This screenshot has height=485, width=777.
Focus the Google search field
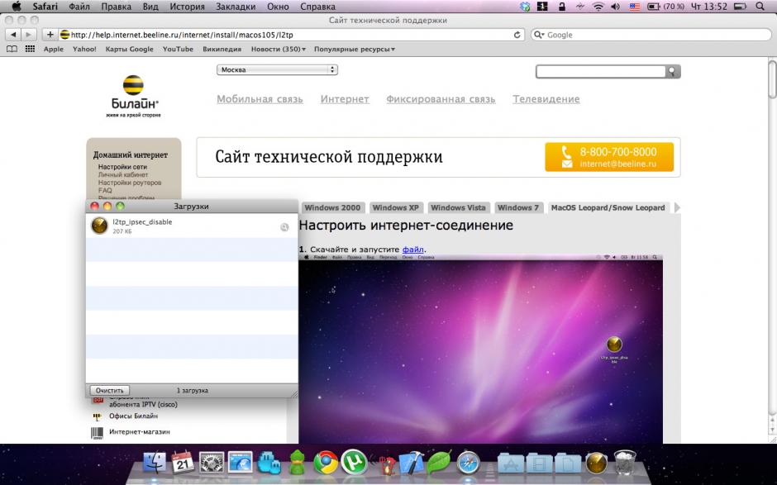651,35
